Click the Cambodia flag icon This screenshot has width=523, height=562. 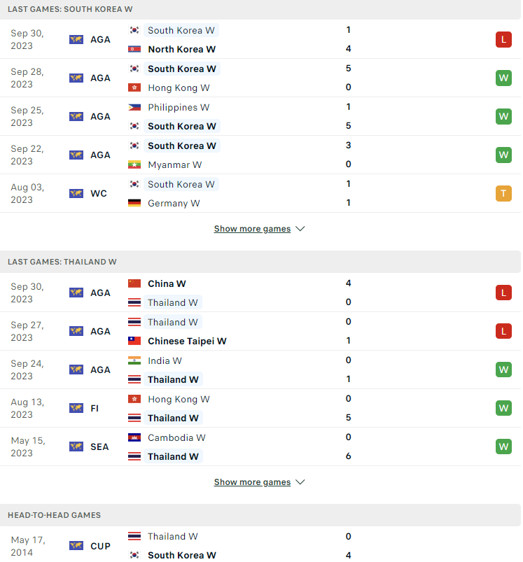[x=134, y=437]
